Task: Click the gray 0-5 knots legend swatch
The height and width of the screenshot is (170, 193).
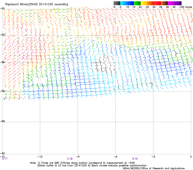Action: click(117, 3)
